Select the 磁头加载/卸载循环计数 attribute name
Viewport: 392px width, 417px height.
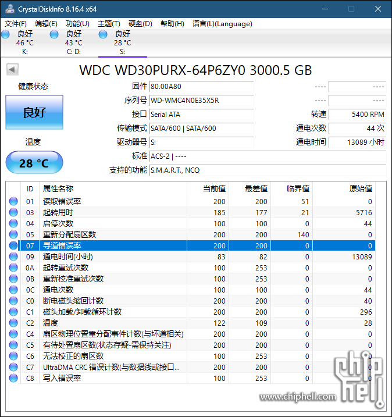click(x=82, y=312)
